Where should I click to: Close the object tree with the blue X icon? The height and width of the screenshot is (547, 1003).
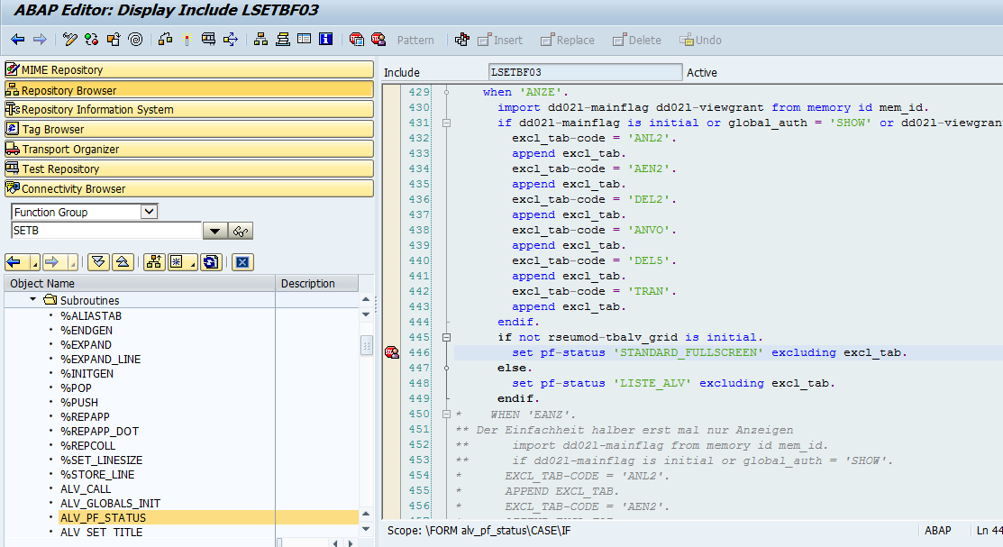pos(242,262)
